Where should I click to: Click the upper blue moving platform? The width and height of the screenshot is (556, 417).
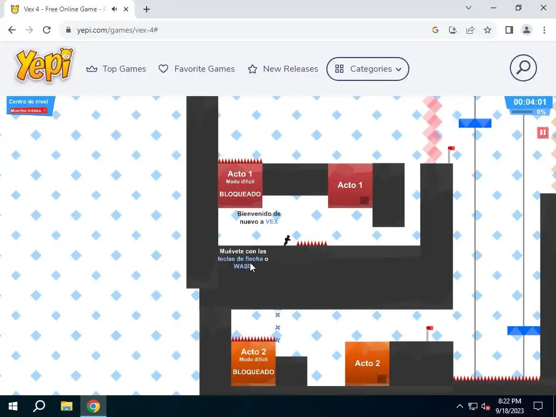pos(475,123)
